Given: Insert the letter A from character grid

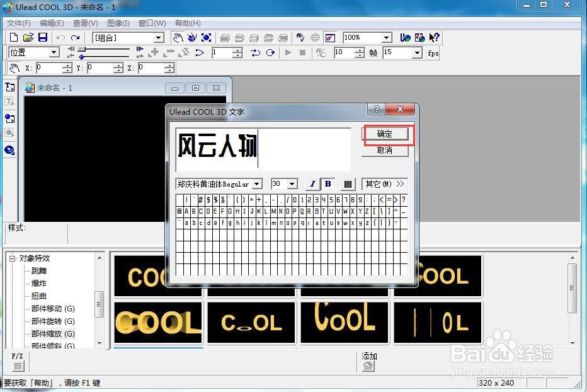Looking at the screenshot, I should (186, 211).
